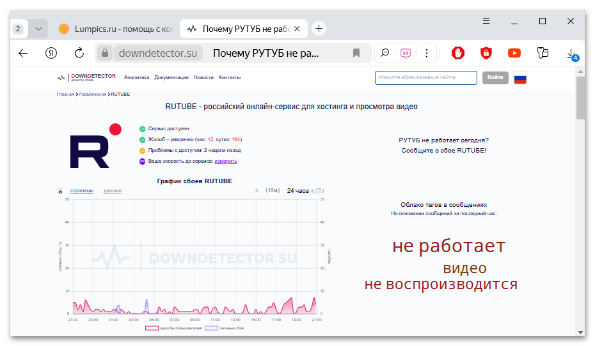Click the 24 часа period label
Image resolution: width=595 pixels, height=346 pixels.
(298, 191)
